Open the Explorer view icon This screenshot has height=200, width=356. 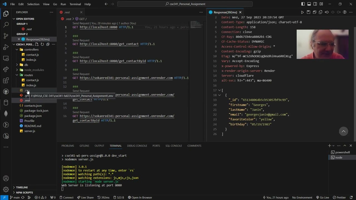(x=6, y=14)
